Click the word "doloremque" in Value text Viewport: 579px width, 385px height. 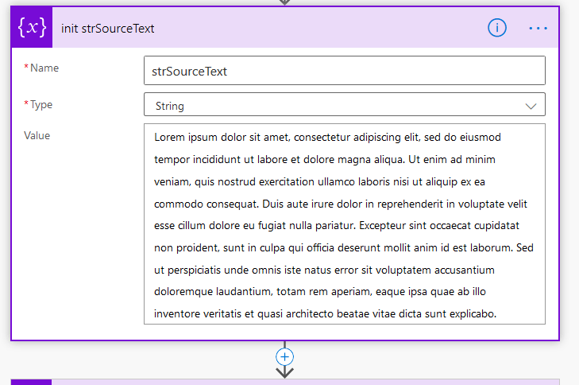coord(185,292)
